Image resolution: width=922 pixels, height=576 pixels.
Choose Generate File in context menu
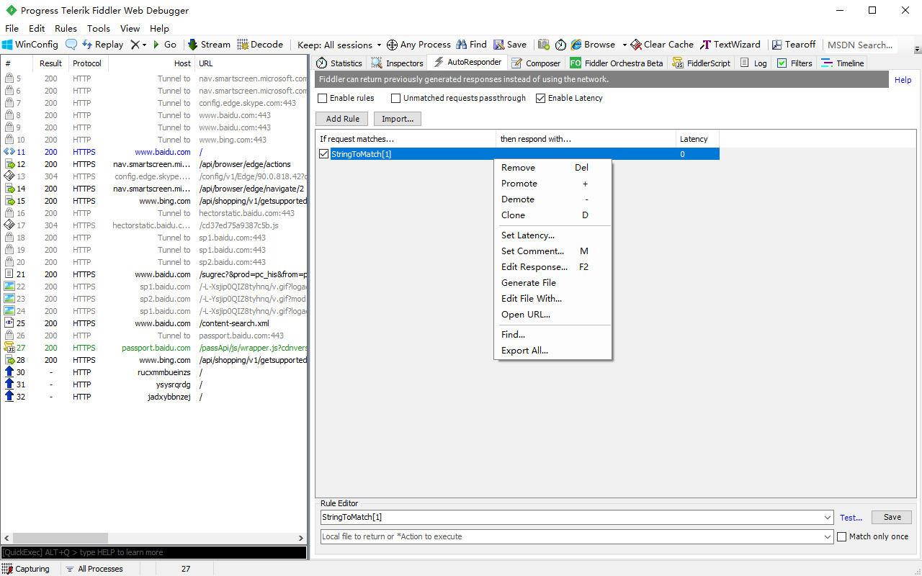coord(552,283)
